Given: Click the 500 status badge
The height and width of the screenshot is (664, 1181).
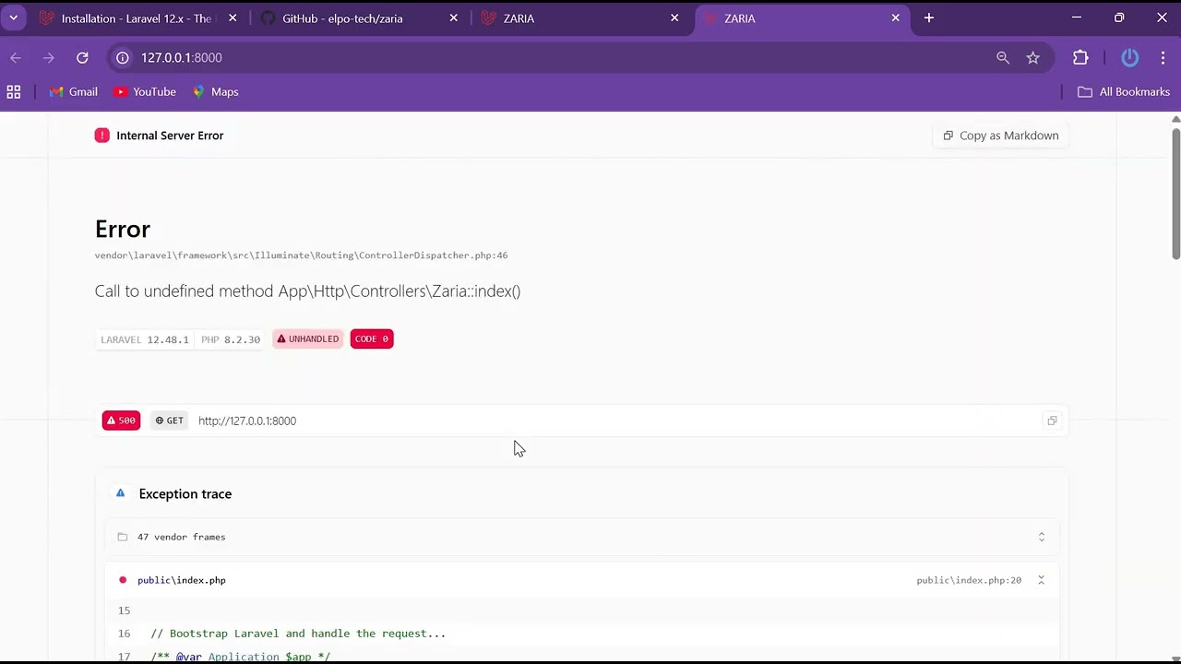Looking at the screenshot, I should (121, 421).
